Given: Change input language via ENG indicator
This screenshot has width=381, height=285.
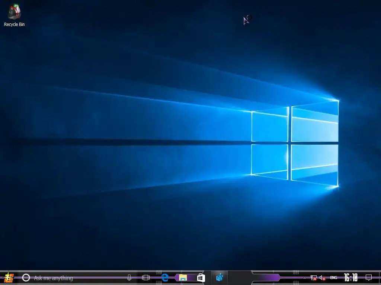Looking at the screenshot, I should pos(334,278).
